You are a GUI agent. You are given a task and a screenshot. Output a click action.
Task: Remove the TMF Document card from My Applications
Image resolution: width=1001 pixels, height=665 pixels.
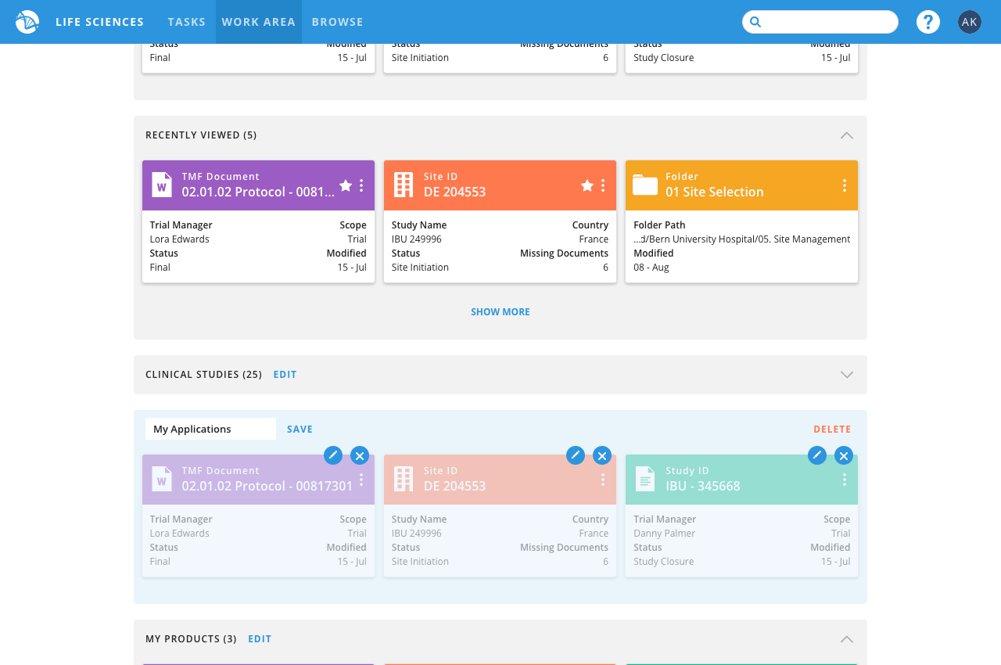tap(360, 455)
